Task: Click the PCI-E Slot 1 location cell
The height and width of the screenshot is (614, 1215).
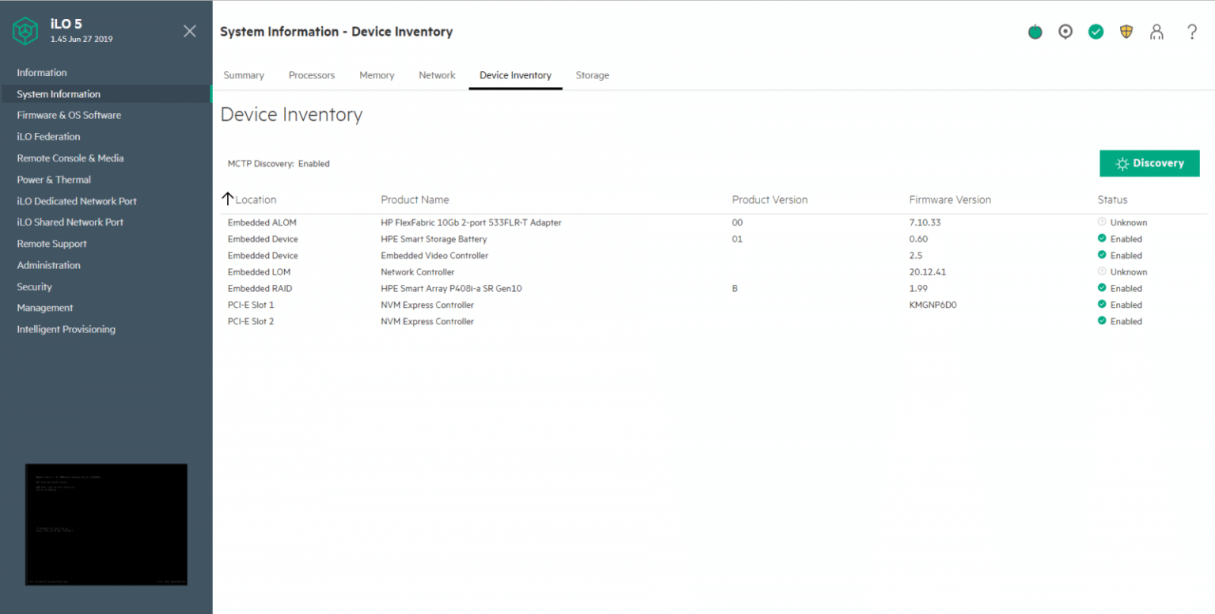Action: [x=251, y=305]
